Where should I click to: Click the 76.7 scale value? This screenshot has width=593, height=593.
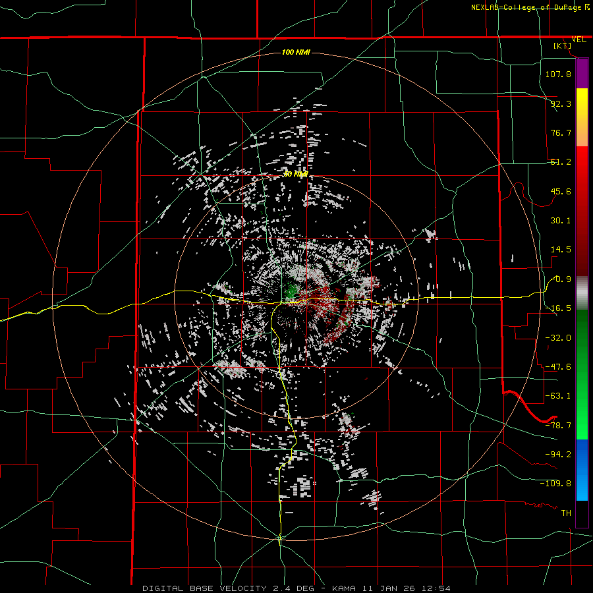561,132
